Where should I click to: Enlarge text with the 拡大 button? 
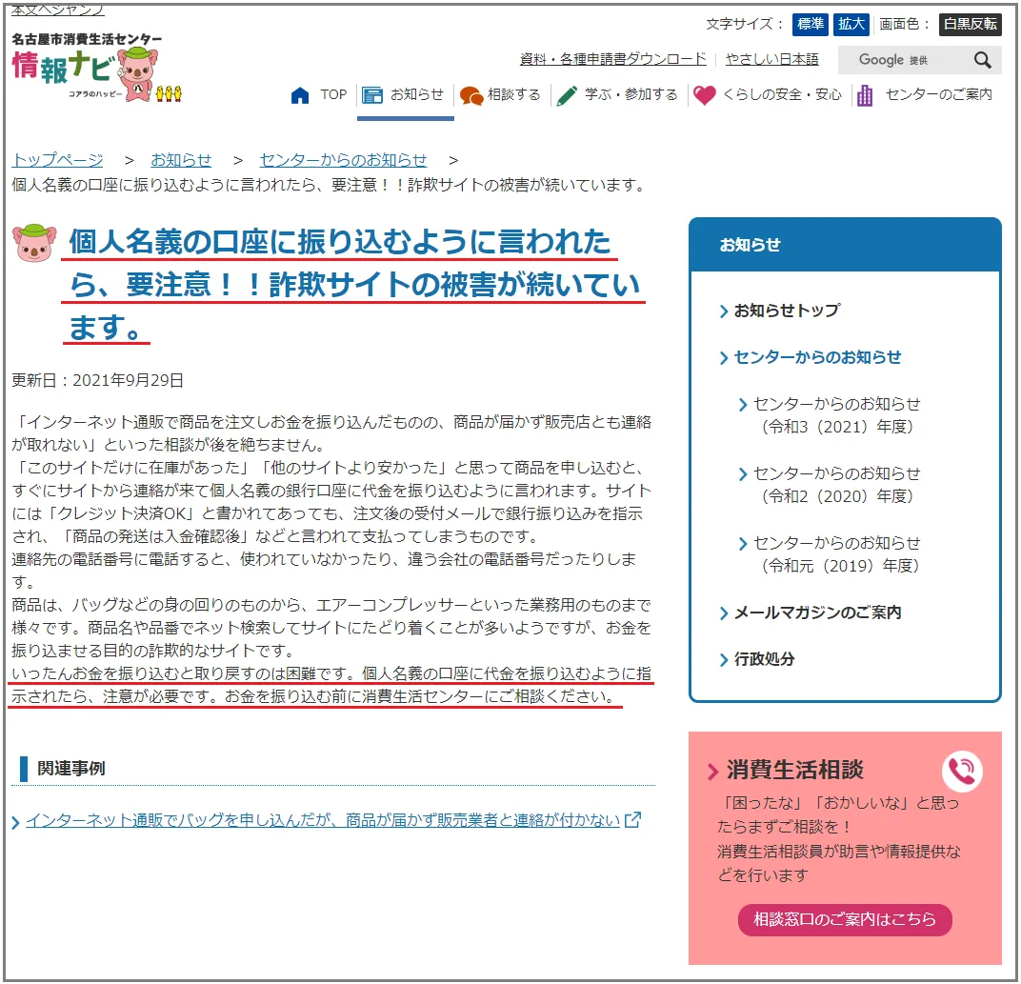851,24
